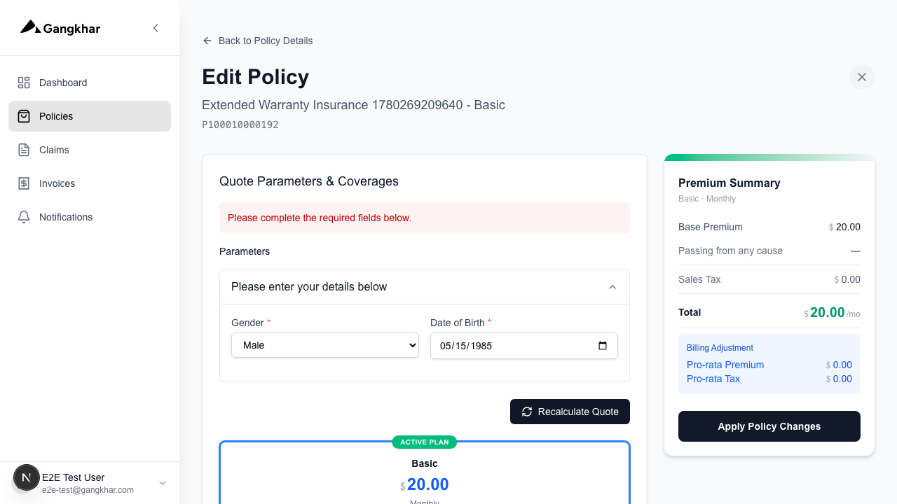Click the Recalculate Quote button
The width and height of the screenshot is (897, 504).
point(570,412)
